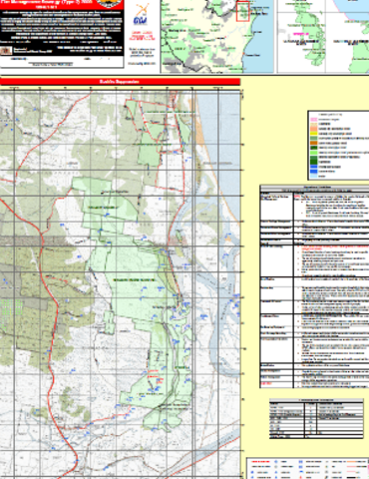Select the pink swatch in the vegetation legend
The width and height of the screenshot is (369, 479).
(314, 120)
